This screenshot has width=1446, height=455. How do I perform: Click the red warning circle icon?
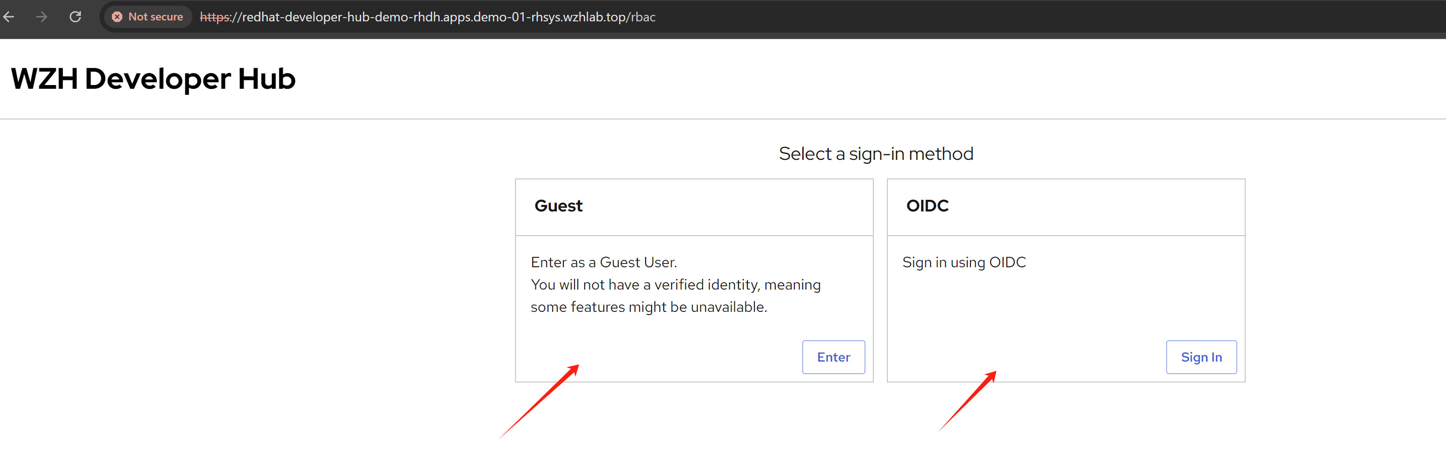(117, 17)
